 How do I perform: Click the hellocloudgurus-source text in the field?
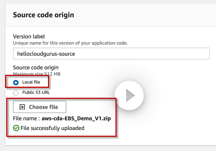pos(46,54)
